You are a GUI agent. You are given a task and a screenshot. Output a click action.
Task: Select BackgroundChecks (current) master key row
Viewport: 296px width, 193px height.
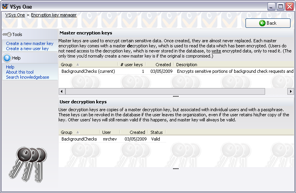pos(176,71)
